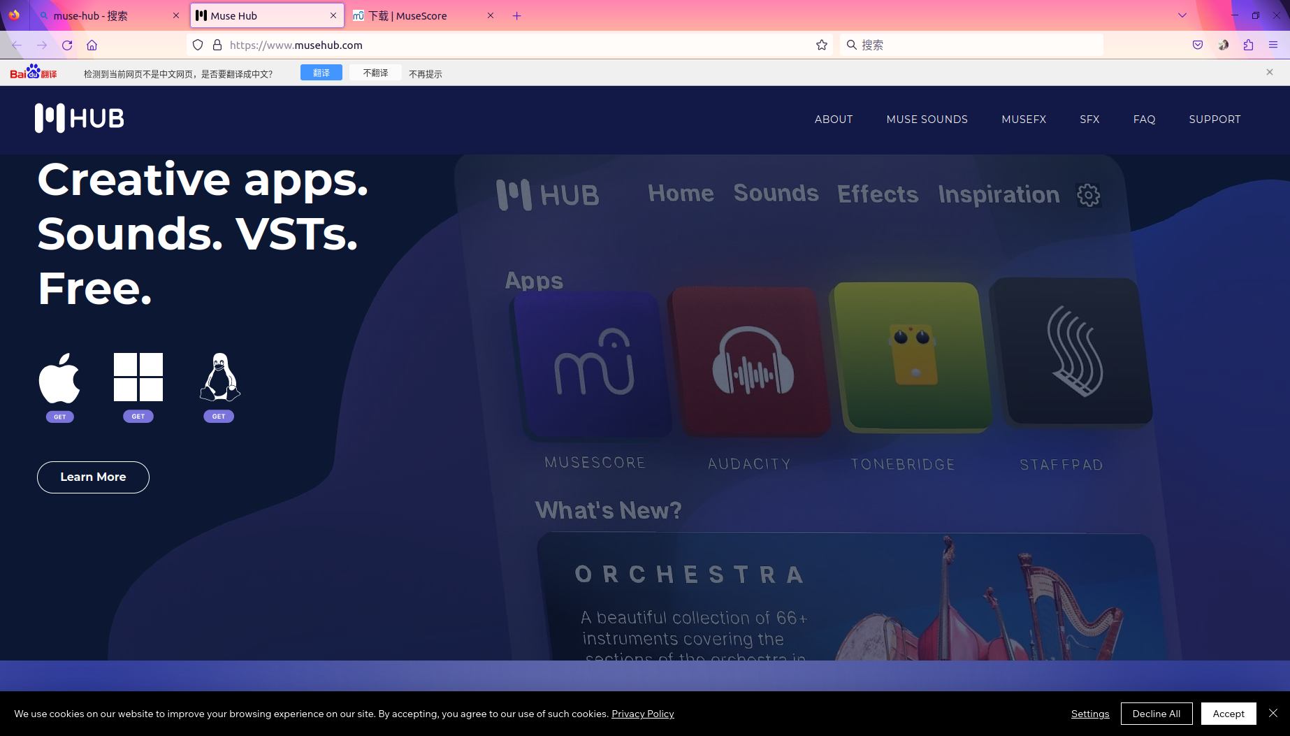Screen dimensions: 1290x736
Task: Decline all cookies
Action: (x=1157, y=714)
